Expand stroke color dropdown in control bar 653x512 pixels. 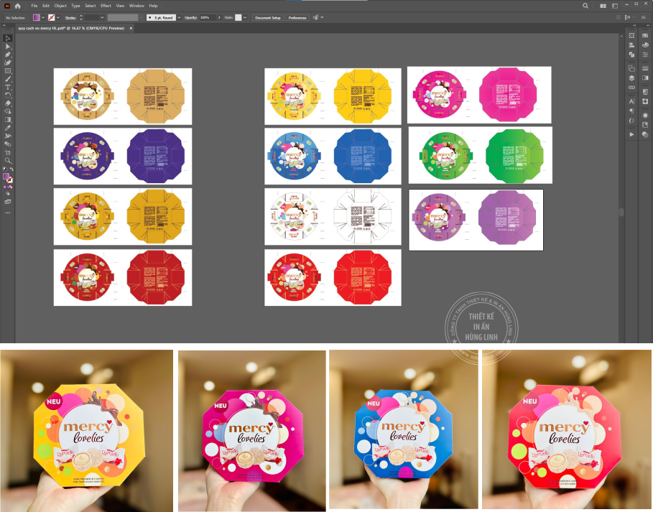pyautogui.click(x=58, y=17)
